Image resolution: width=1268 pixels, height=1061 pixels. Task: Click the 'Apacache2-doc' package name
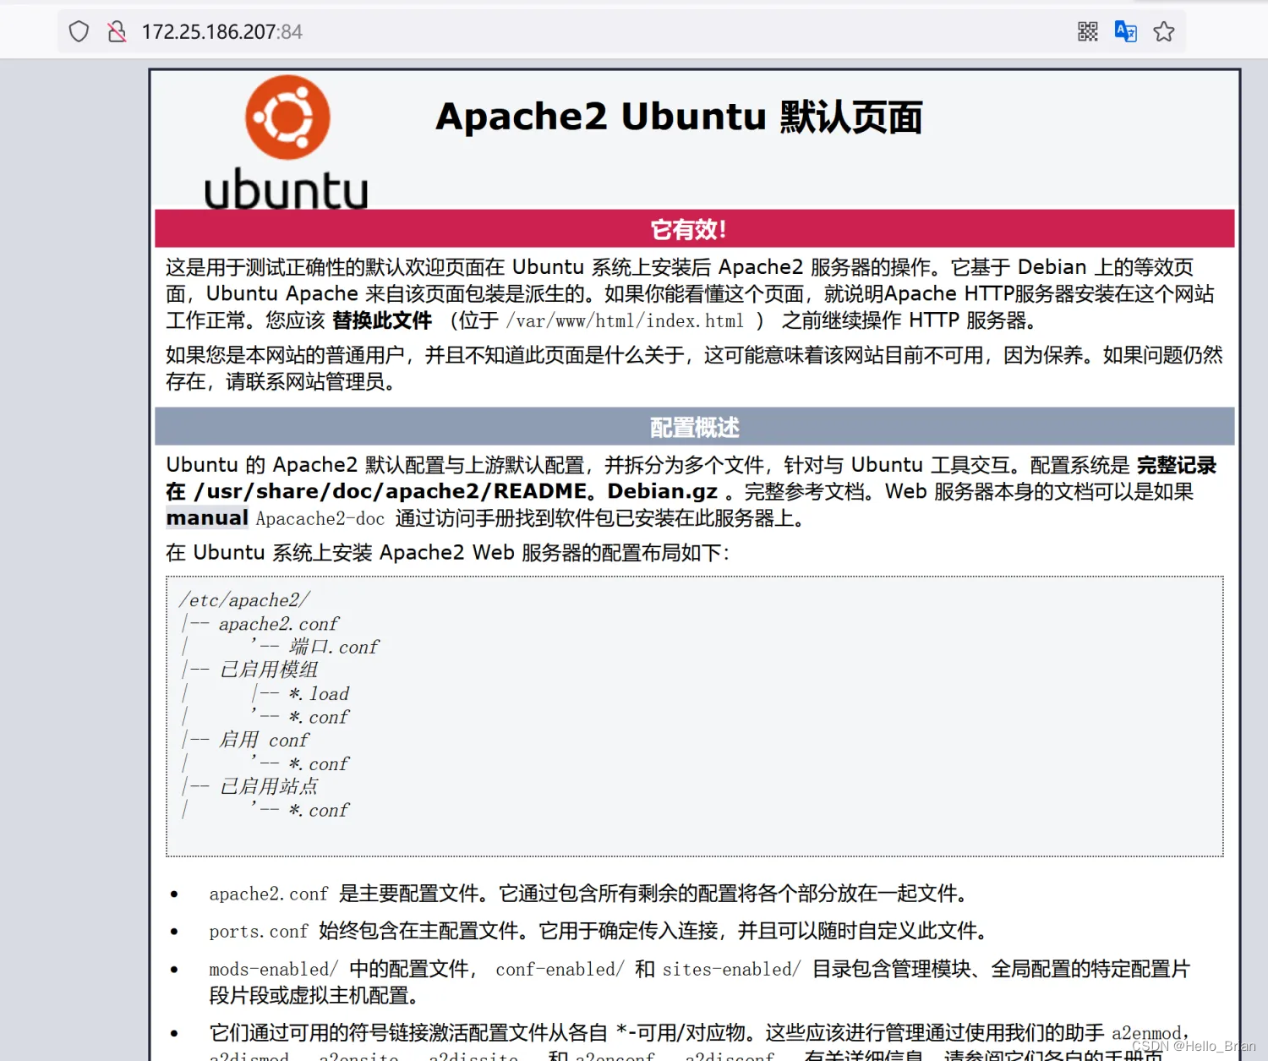320,519
